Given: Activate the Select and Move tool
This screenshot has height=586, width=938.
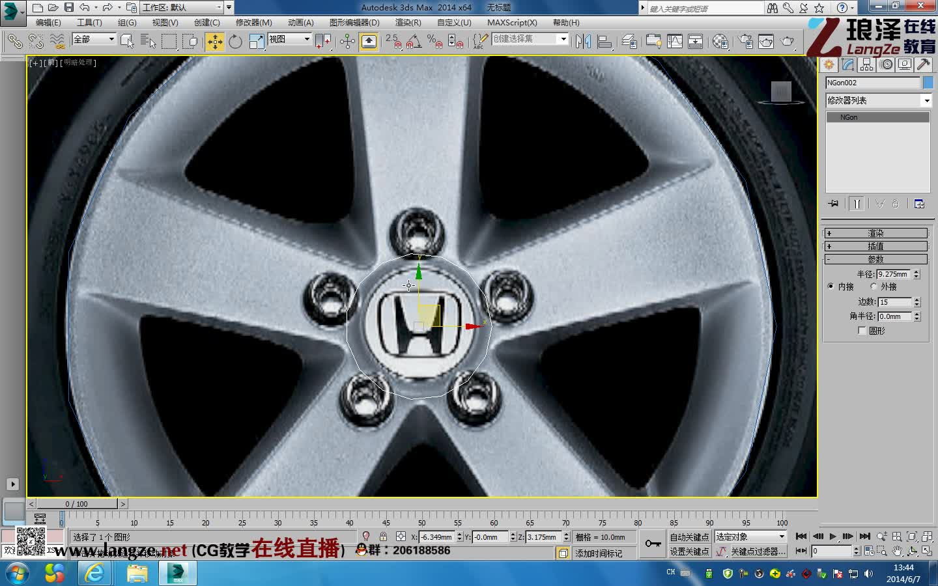Looking at the screenshot, I should click(x=214, y=41).
